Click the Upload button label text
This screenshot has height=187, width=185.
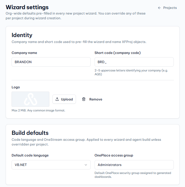pyautogui.click(x=67, y=99)
